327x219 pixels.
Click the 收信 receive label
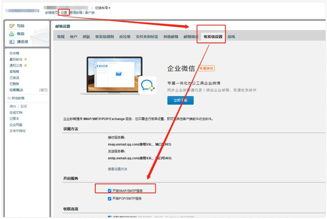(x=21, y=34)
